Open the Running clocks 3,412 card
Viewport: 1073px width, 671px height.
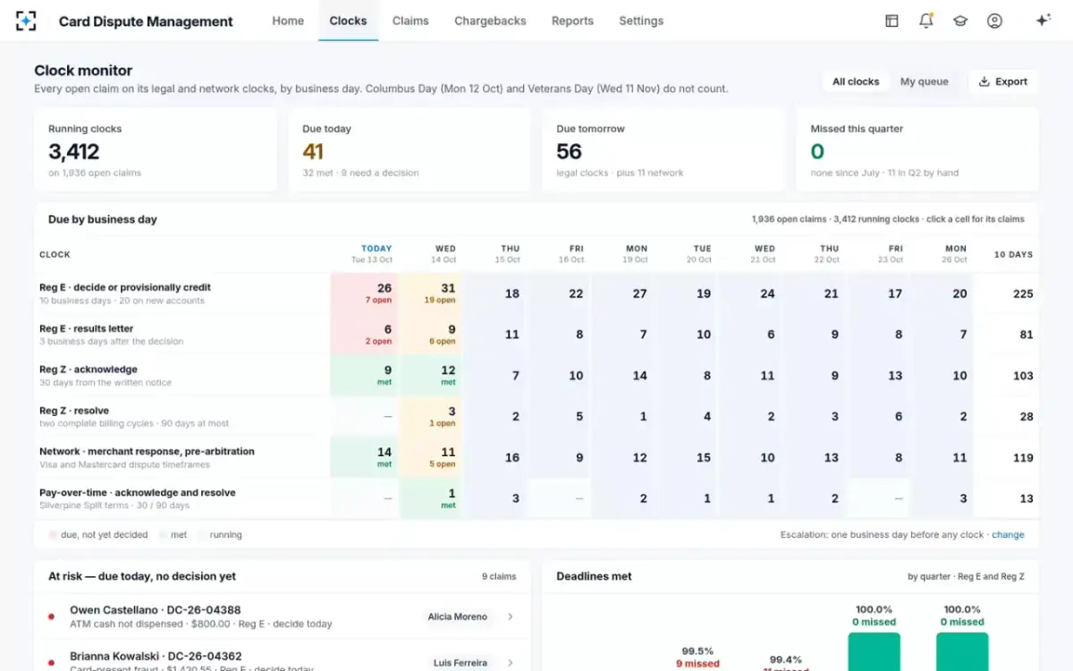pos(156,149)
